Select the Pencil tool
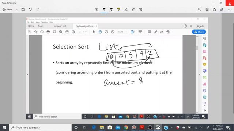Image resolution: width=234 pixels, height=131 pixels. click(x=111, y=9)
